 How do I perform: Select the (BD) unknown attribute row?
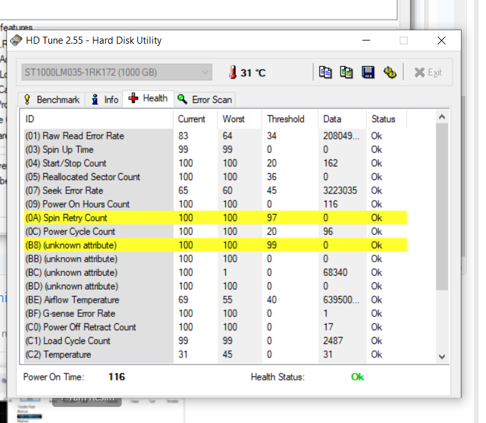click(x=216, y=286)
